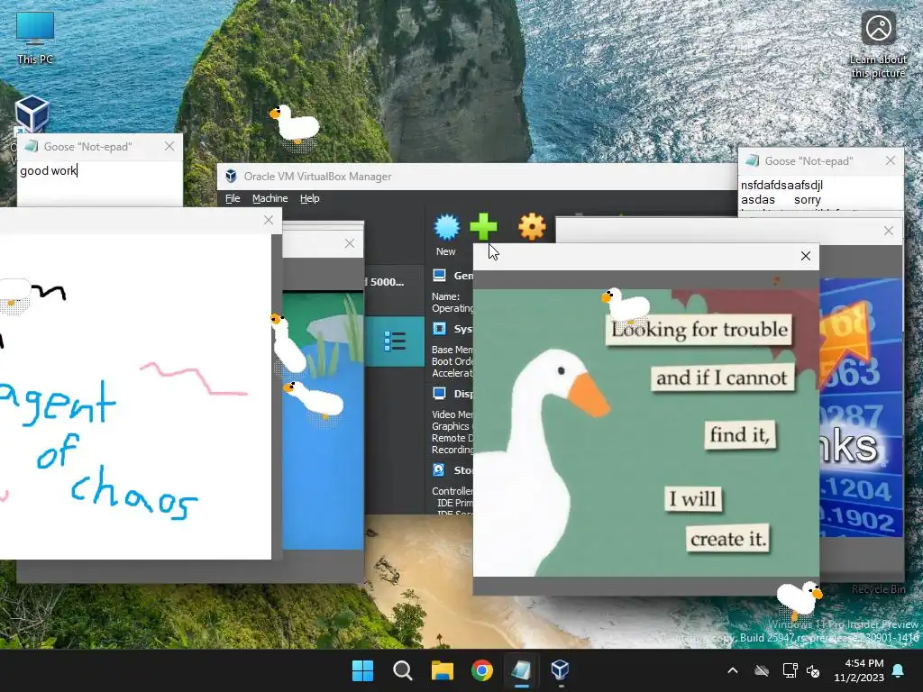Viewport: 923px width, 692px height.
Task: Click the System section chip icon
Action: pos(439,328)
